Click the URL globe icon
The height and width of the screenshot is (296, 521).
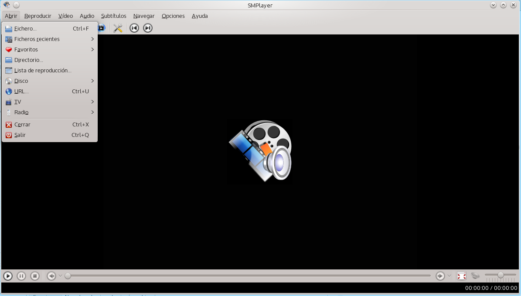(x=9, y=92)
